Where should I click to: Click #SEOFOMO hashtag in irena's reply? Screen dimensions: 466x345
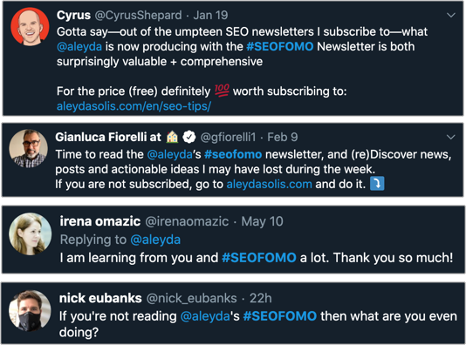click(x=259, y=258)
